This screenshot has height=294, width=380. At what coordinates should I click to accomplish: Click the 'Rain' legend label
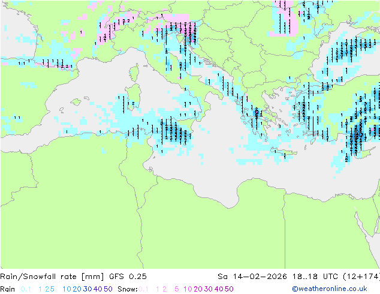pyautogui.click(x=8, y=289)
